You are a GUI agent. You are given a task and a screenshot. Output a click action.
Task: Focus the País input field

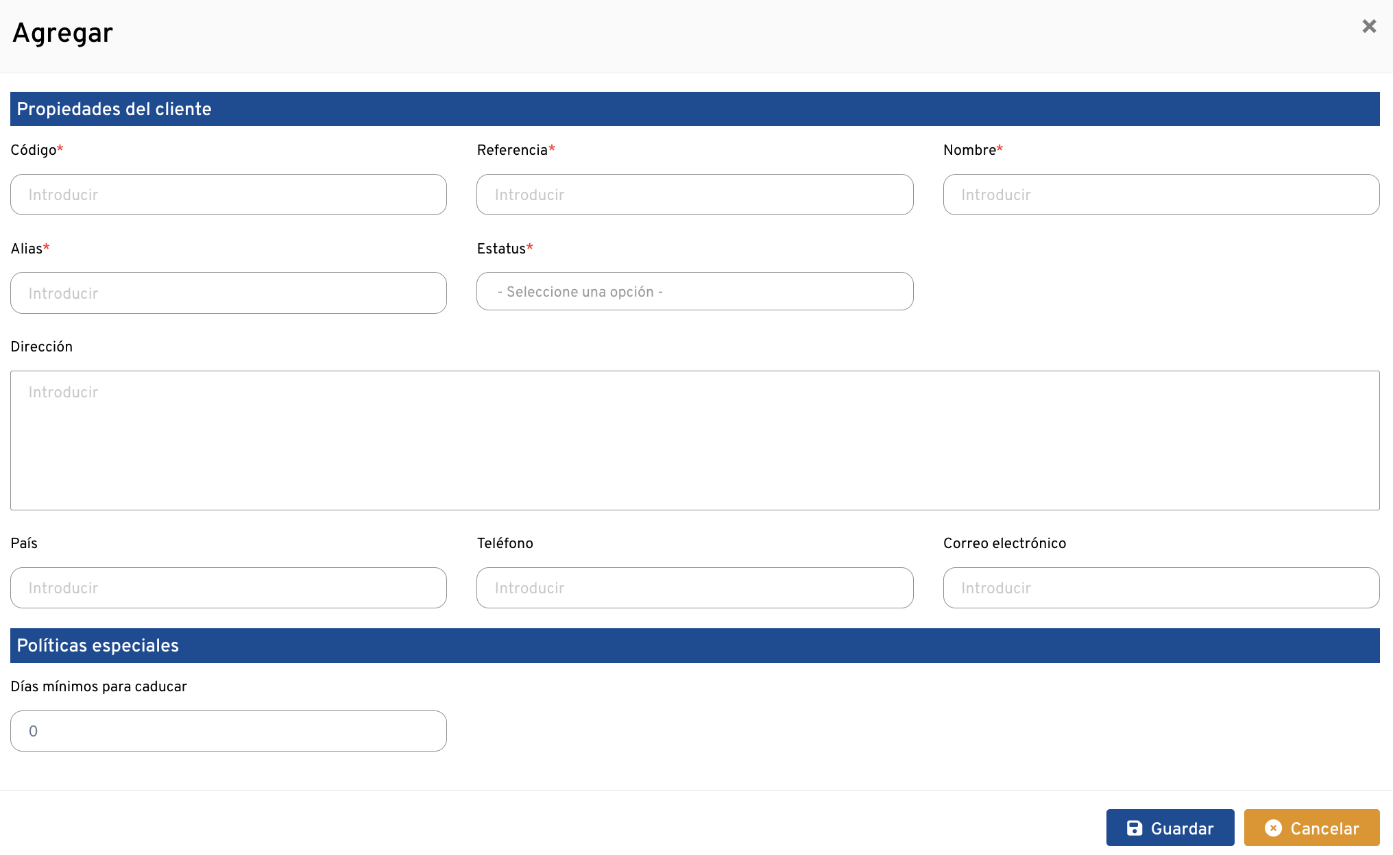click(x=228, y=588)
